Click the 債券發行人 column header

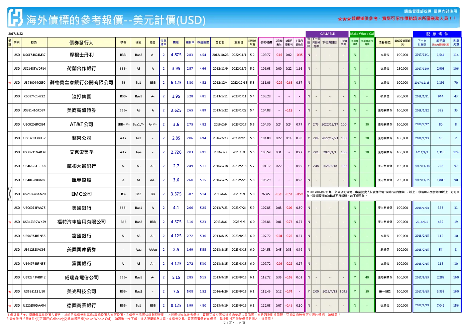81,43
